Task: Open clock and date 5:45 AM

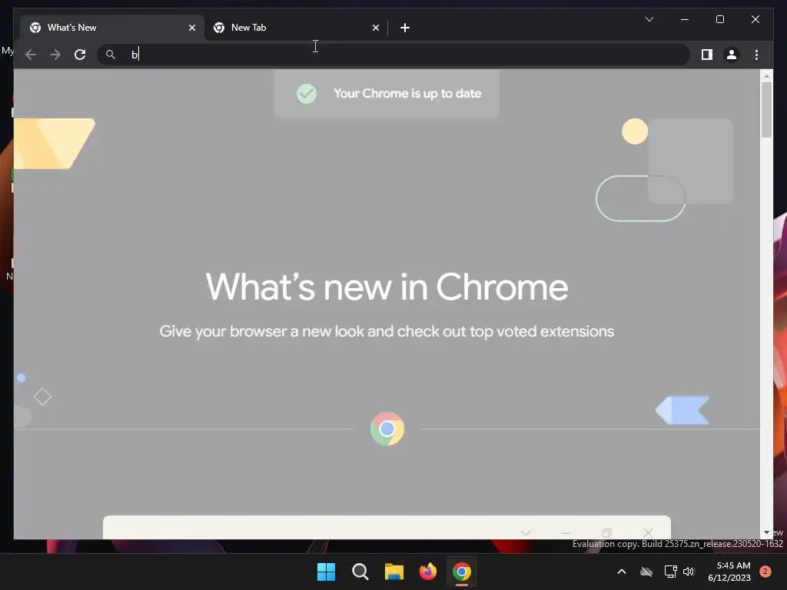Action: [x=729, y=572]
